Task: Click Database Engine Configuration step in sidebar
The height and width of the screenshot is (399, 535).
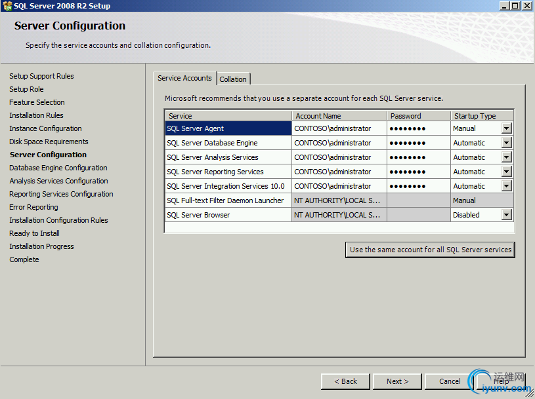Action: click(x=58, y=168)
